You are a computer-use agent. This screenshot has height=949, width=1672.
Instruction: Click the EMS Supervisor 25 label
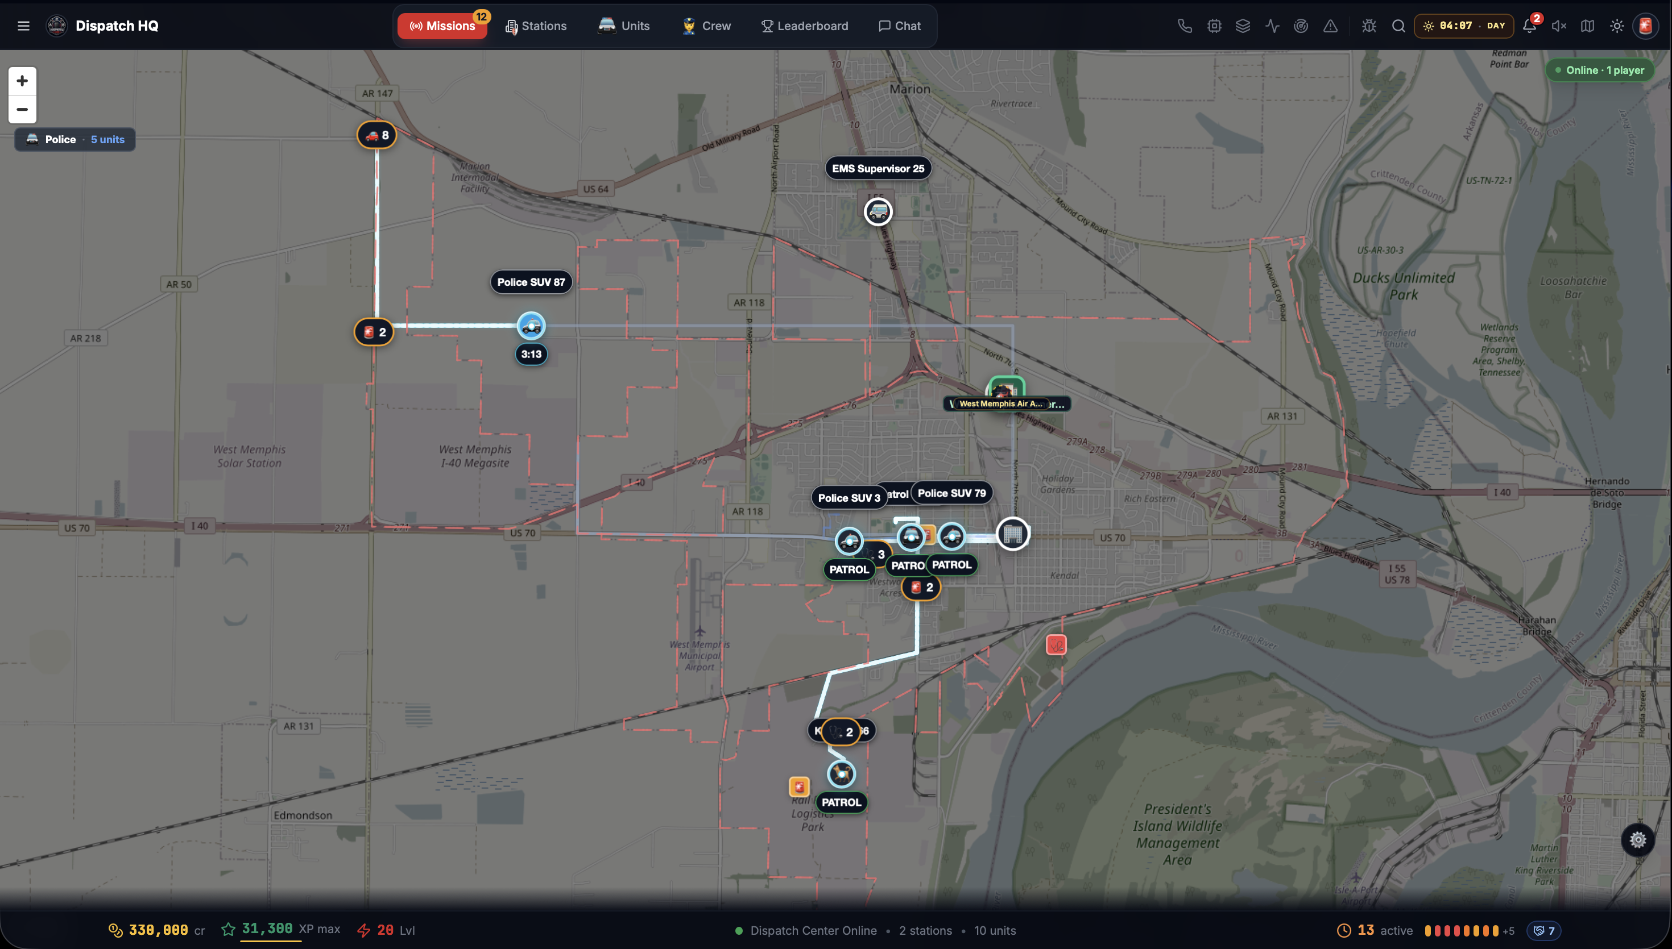tap(879, 169)
